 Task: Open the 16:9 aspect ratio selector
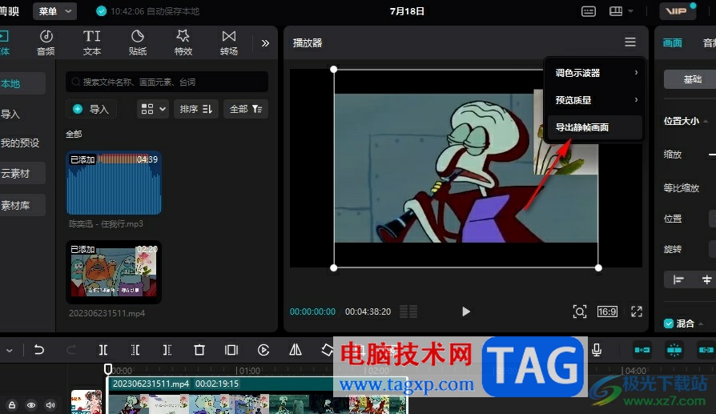point(607,312)
